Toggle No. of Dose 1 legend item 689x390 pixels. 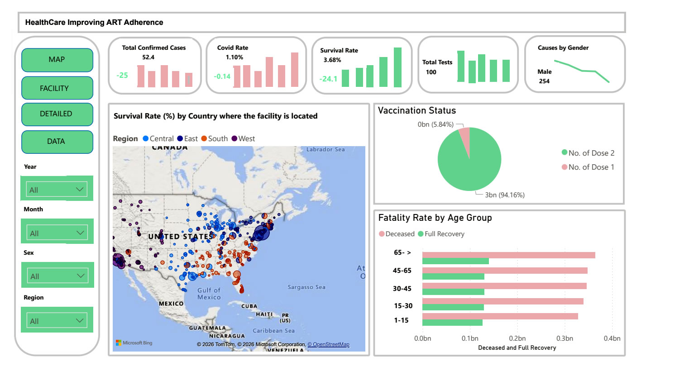click(x=565, y=167)
